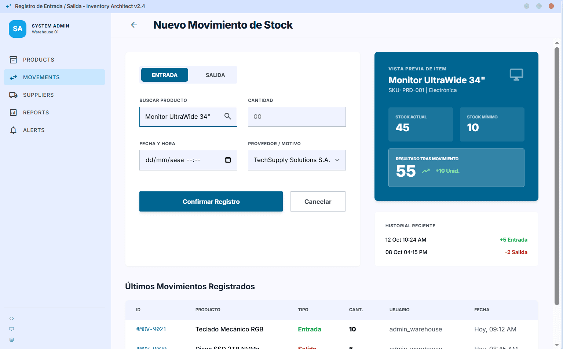The image size is (563, 349).
Task: Click the SKU: PRD-001 | Electrónica text
Action: [423, 90]
